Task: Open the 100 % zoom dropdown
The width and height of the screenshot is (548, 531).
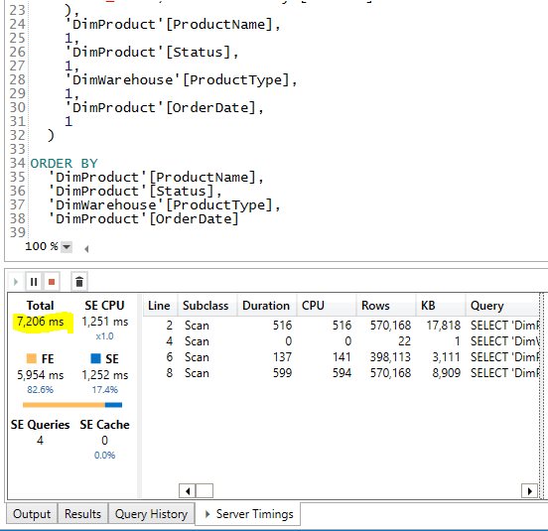Action: click(67, 246)
